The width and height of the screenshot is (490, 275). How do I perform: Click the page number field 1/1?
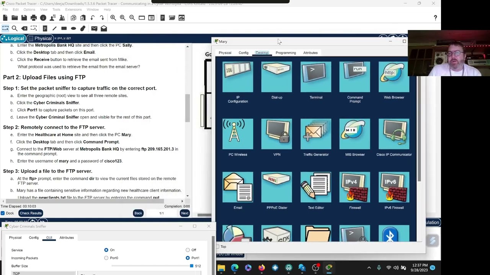coord(162,213)
